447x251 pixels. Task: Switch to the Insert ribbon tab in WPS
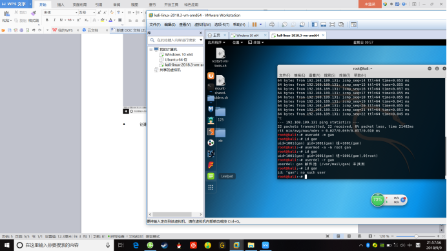[61, 5]
